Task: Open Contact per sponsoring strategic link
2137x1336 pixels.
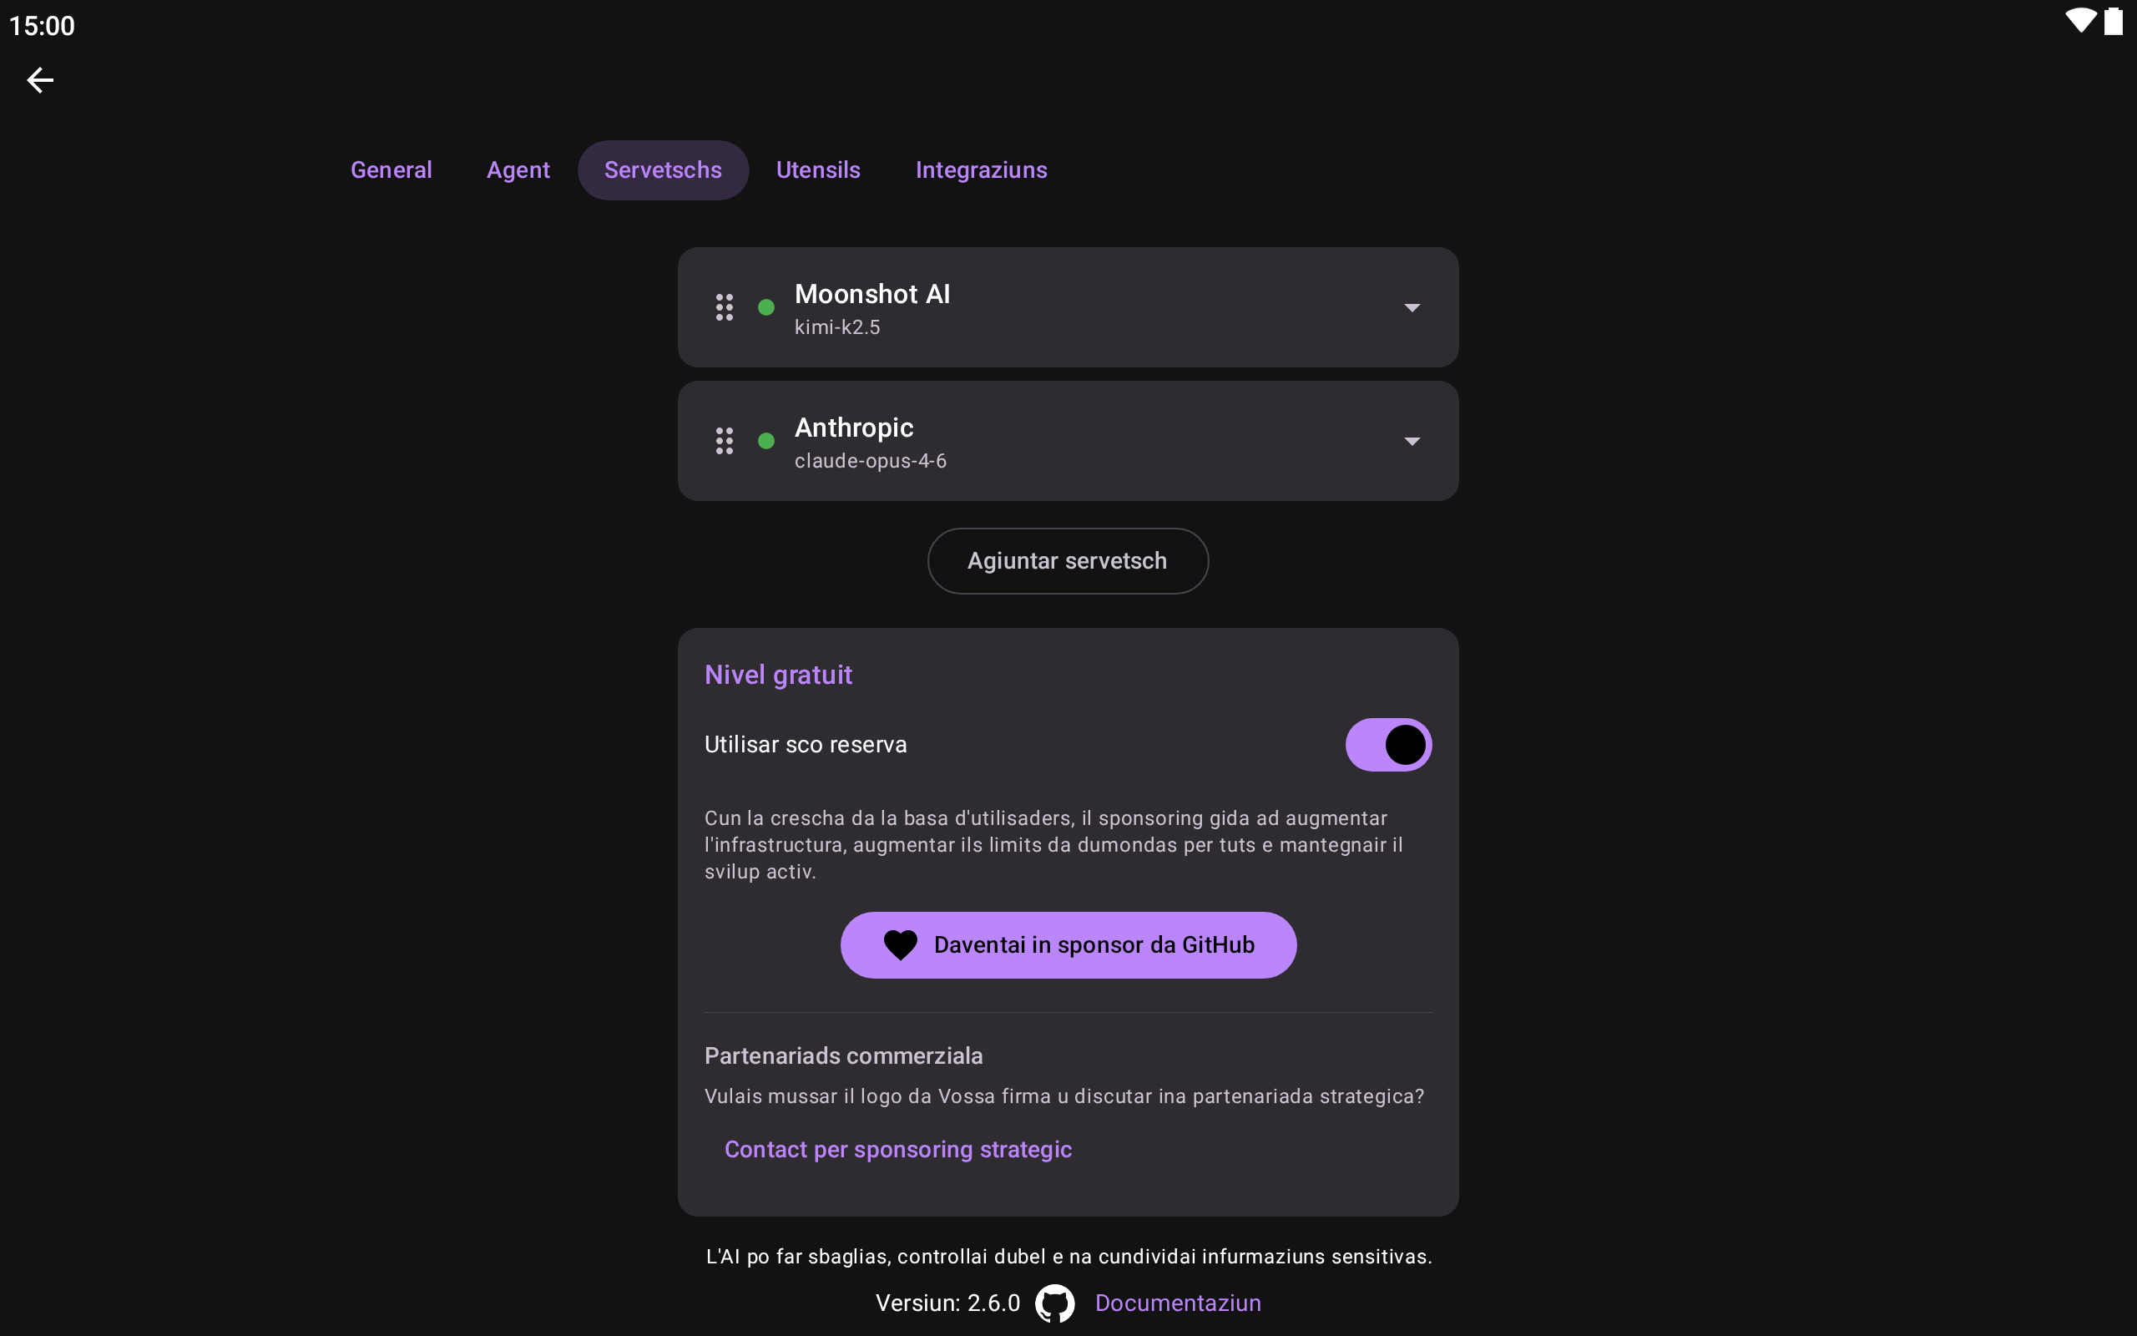Action: (x=898, y=1150)
